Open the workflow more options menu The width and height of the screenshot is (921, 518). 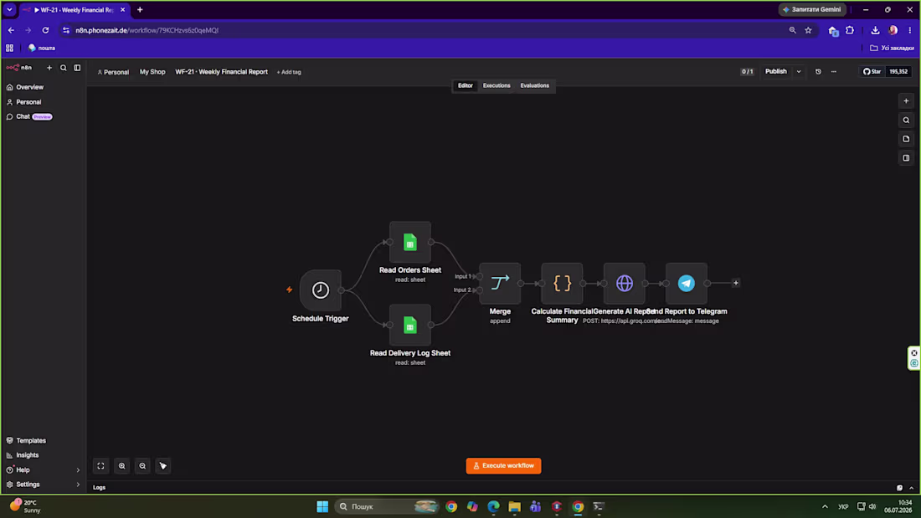tap(833, 72)
